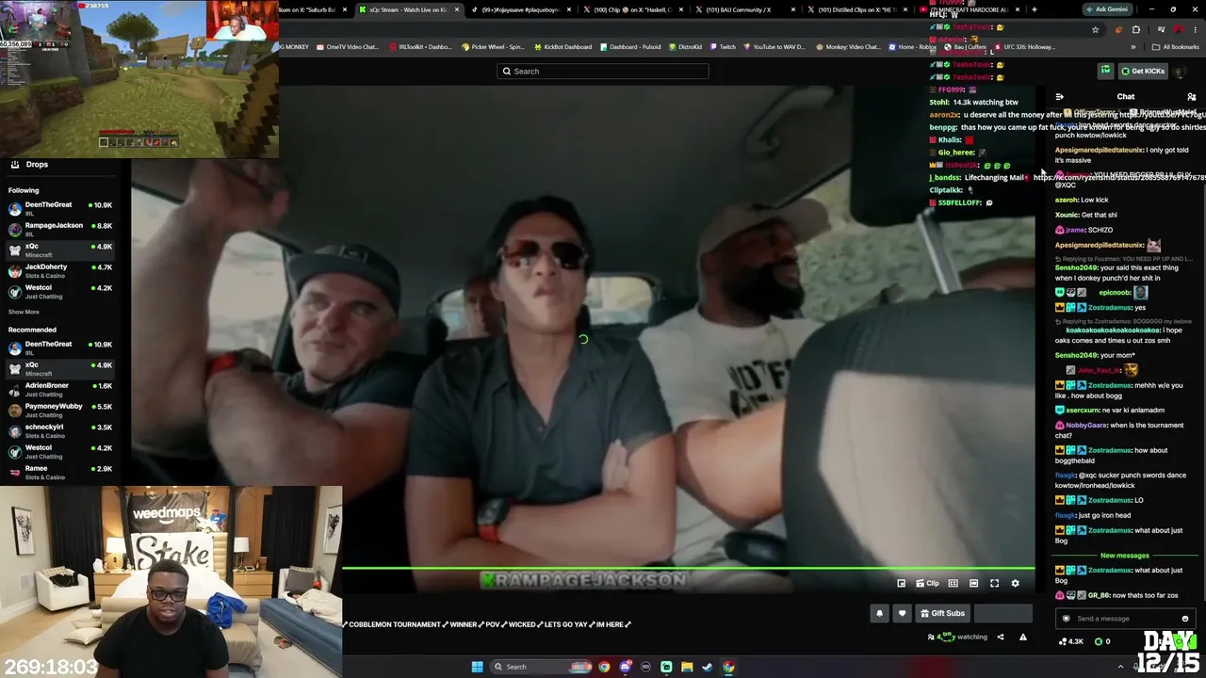
Task: Collapse the chat panel using the arrow icon
Action: (1060, 97)
